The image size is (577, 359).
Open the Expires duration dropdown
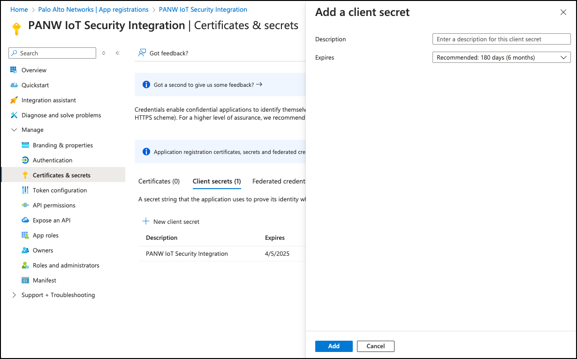(501, 58)
